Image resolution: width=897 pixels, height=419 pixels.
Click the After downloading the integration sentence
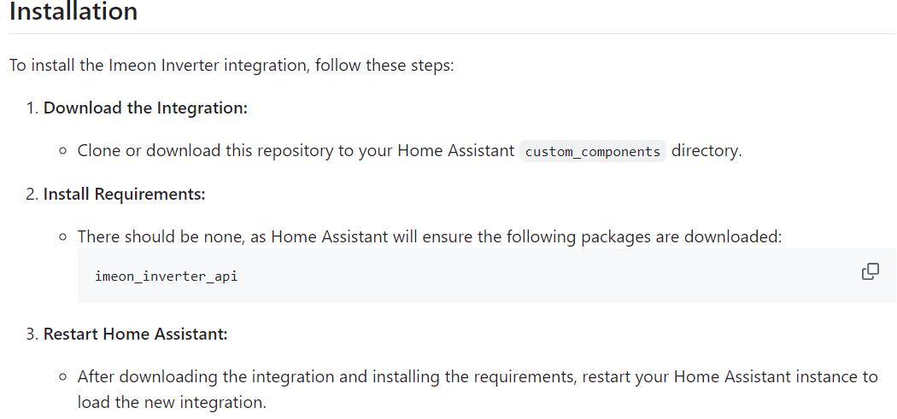pyautogui.click(x=478, y=377)
